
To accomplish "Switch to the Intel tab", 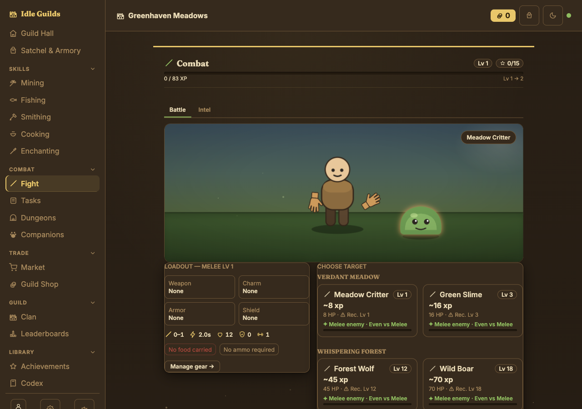I will pos(204,110).
